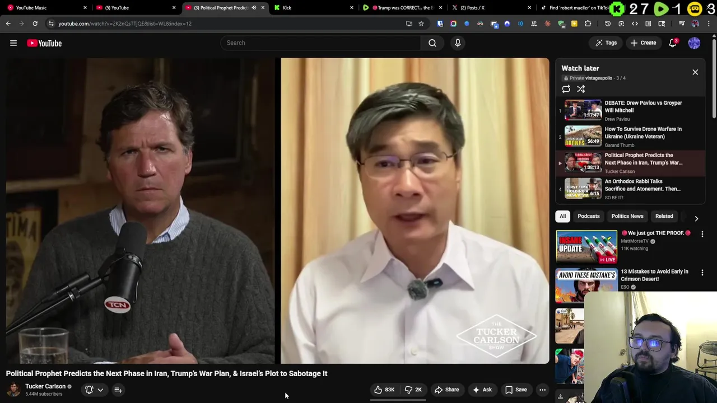Open options for We just got THE PROOF
The width and height of the screenshot is (717, 403).
702,234
